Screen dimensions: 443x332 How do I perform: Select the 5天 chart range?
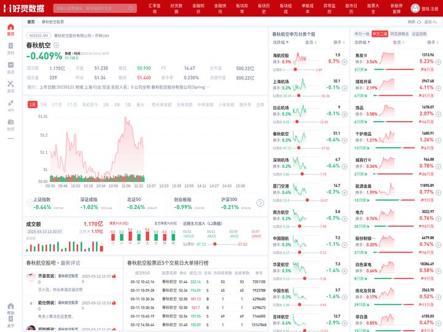(x=44, y=105)
